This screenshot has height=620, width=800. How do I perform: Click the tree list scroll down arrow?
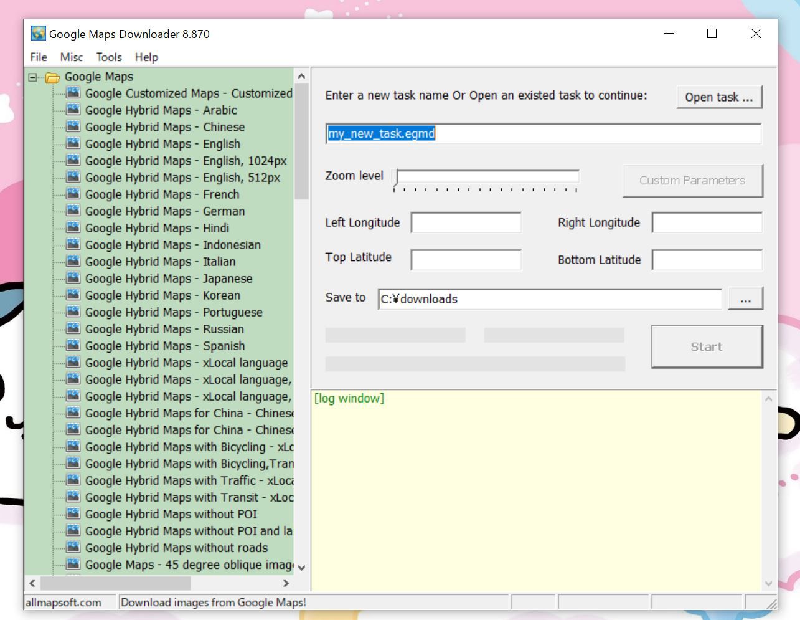(301, 567)
